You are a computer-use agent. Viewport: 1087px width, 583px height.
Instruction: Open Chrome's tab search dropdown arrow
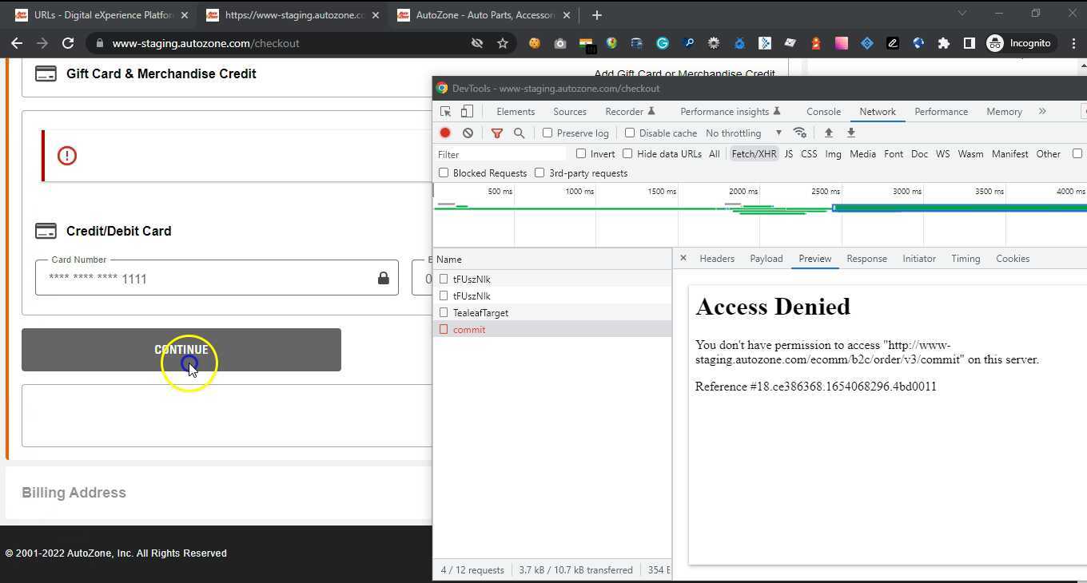point(962,14)
